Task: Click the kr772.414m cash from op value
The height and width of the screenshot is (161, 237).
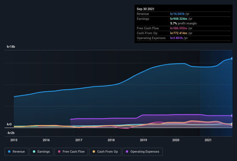Action: (179, 33)
